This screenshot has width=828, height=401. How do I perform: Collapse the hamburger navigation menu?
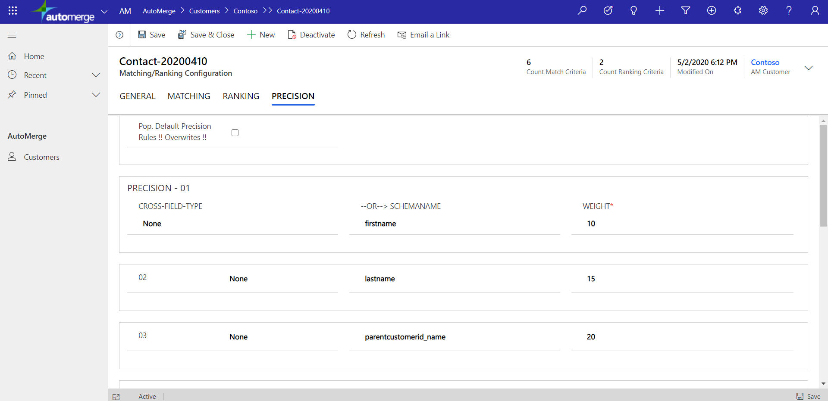[12, 35]
